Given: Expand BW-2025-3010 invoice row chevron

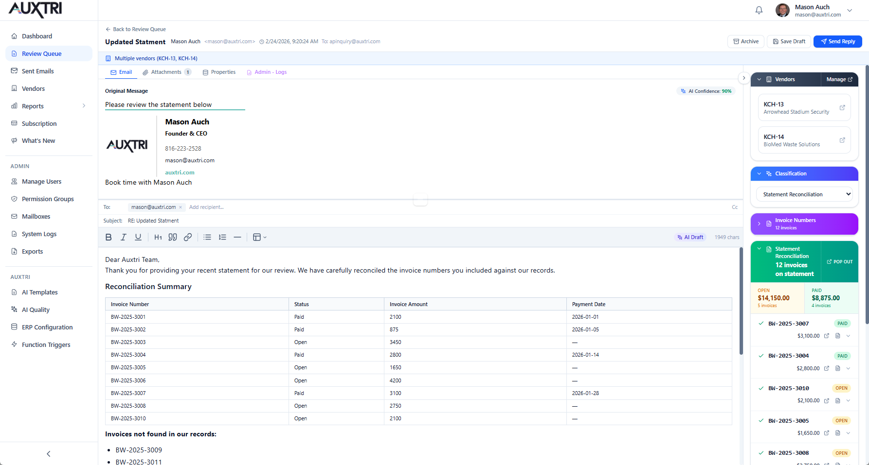Looking at the screenshot, I should pyautogui.click(x=848, y=400).
